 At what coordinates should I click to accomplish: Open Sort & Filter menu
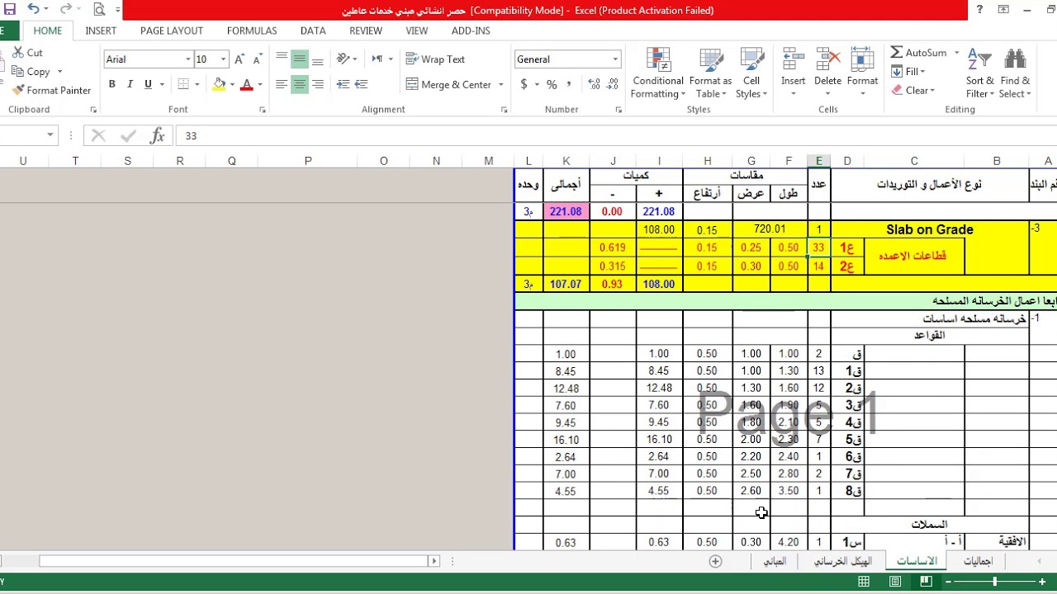click(x=980, y=73)
